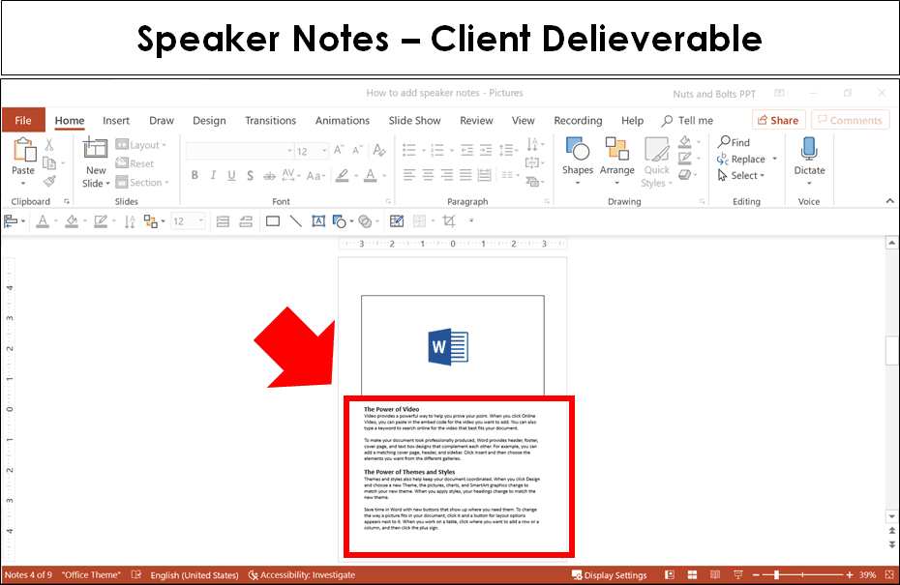Start the Slide Show from the status bar

(737, 574)
